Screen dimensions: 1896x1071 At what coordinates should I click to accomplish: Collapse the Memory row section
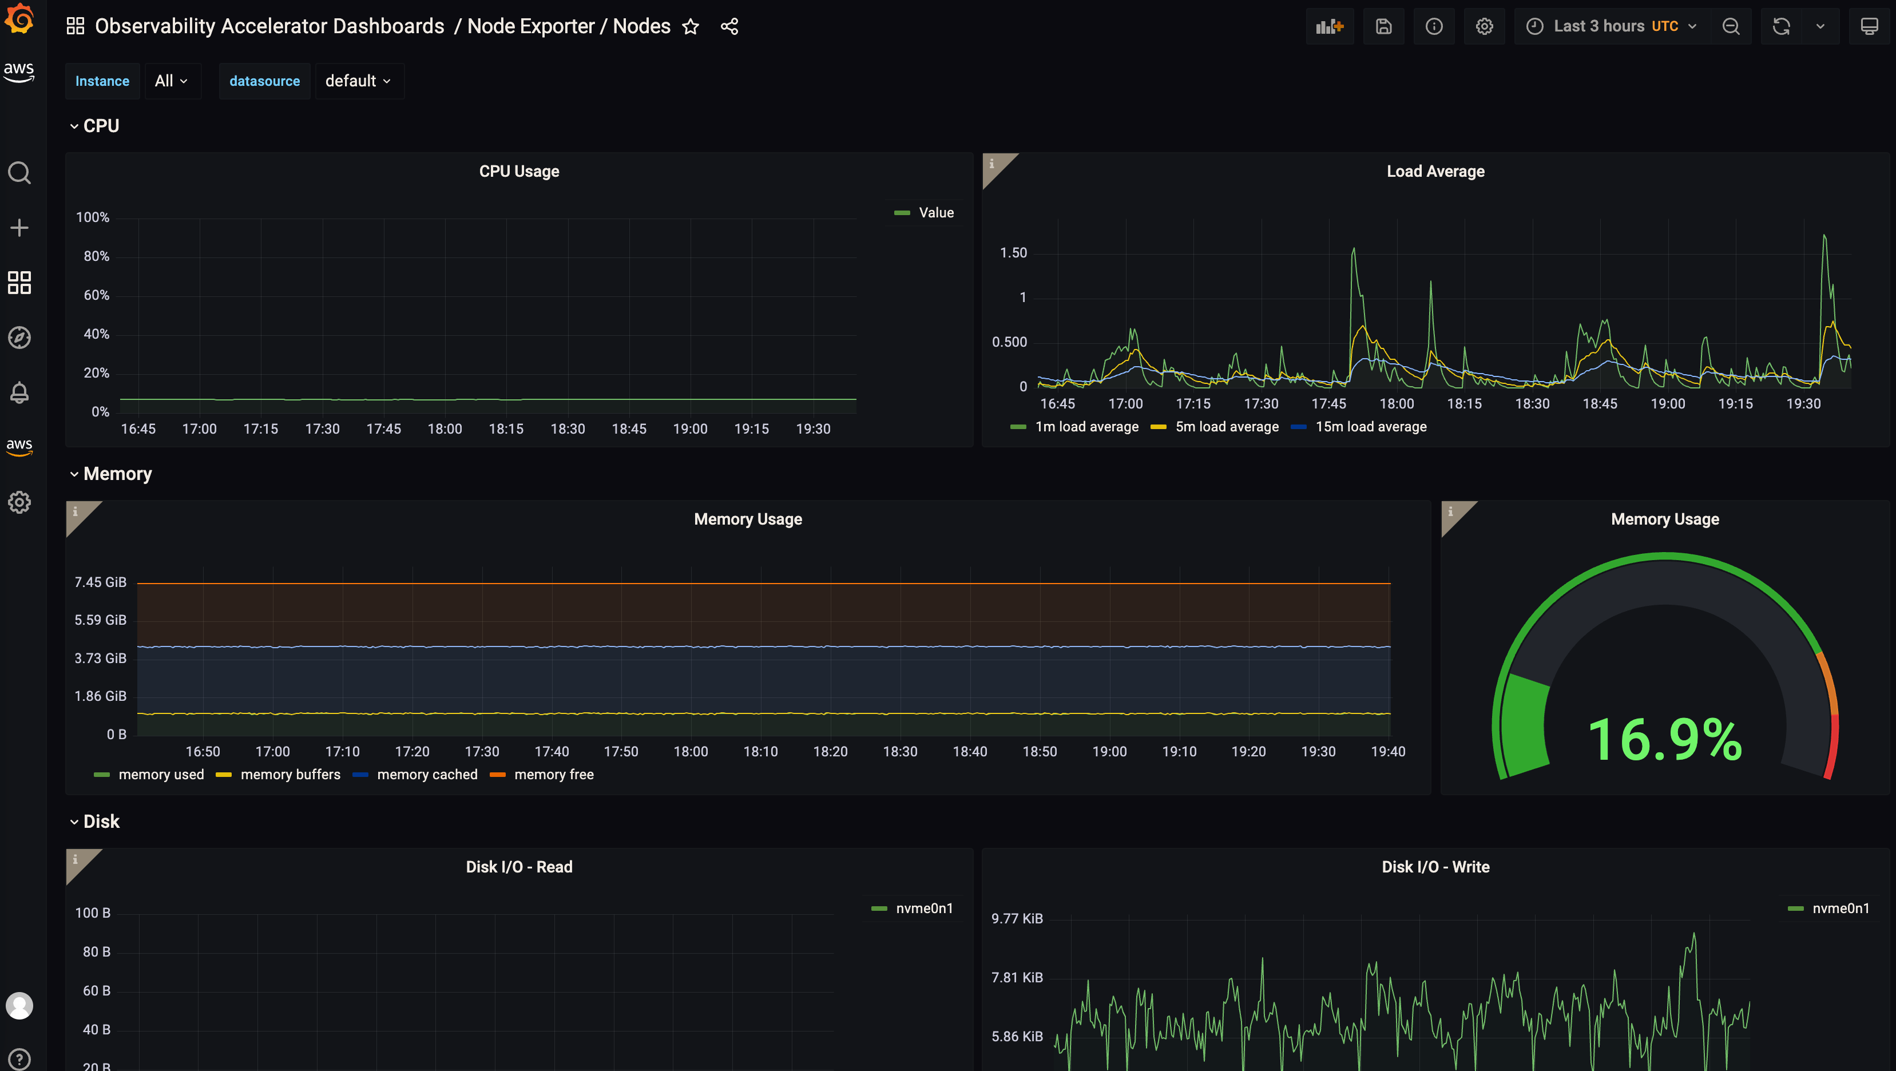click(x=117, y=474)
